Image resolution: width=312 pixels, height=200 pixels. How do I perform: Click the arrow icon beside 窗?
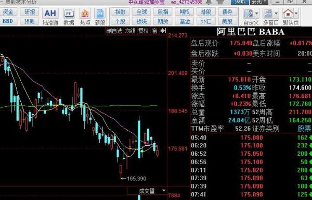[163, 31]
